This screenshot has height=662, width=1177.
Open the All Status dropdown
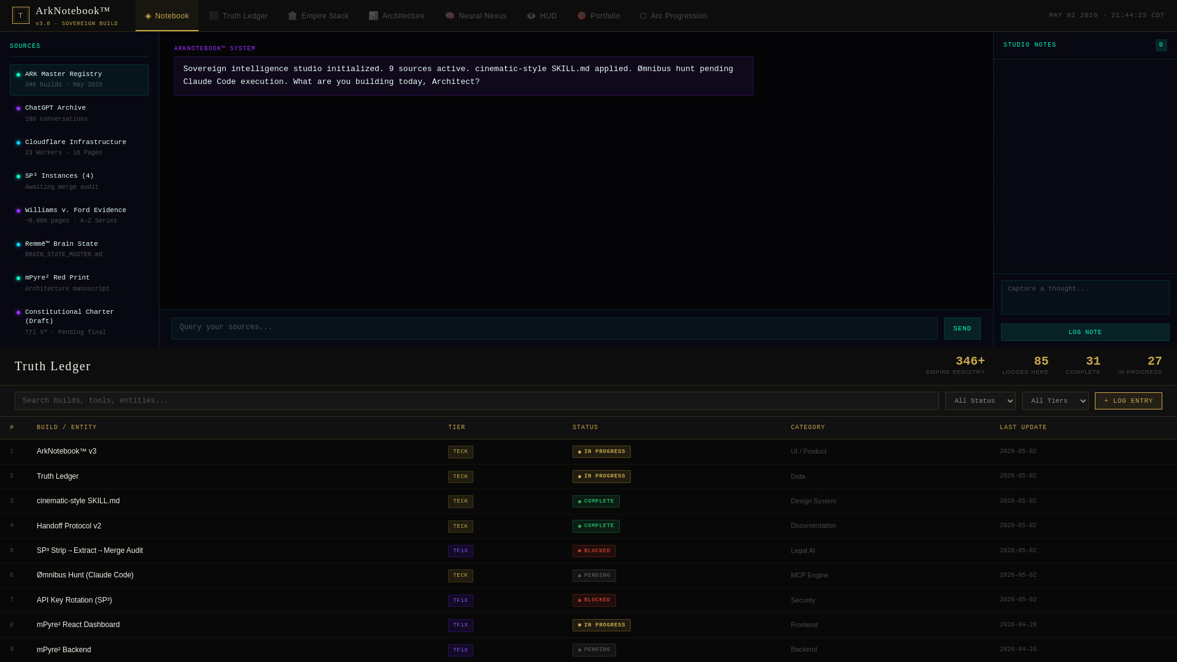coord(980,401)
